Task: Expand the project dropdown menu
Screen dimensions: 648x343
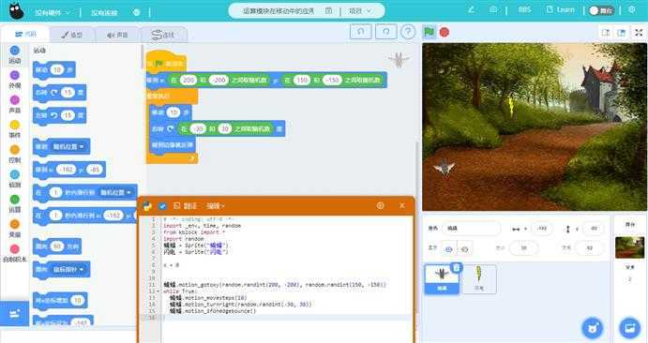Action: click(x=360, y=10)
